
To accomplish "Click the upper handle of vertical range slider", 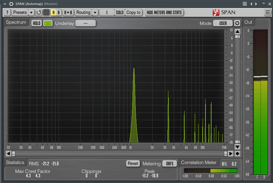I will (237, 37).
